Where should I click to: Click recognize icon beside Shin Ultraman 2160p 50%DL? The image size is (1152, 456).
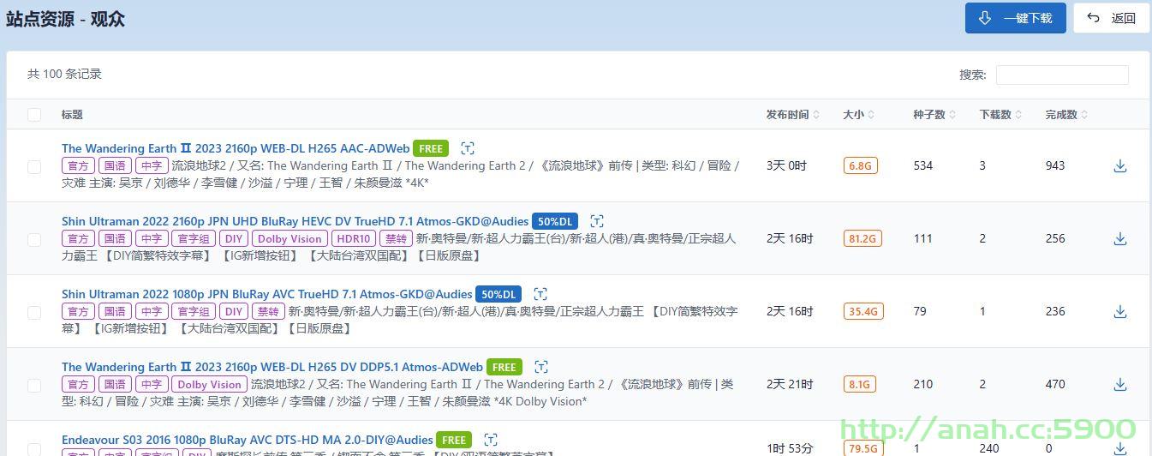point(597,221)
